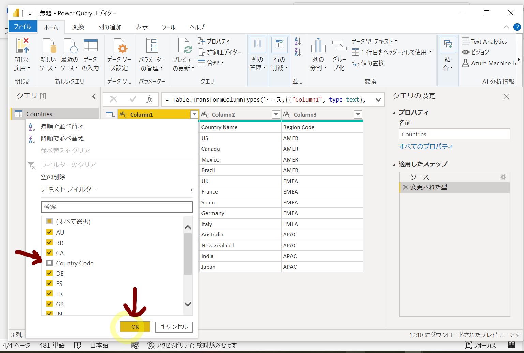This screenshot has height=353, width=524.
Task: Click the Group By (グループ化) icon
Action: pyautogui.click(x=339, y=46)
